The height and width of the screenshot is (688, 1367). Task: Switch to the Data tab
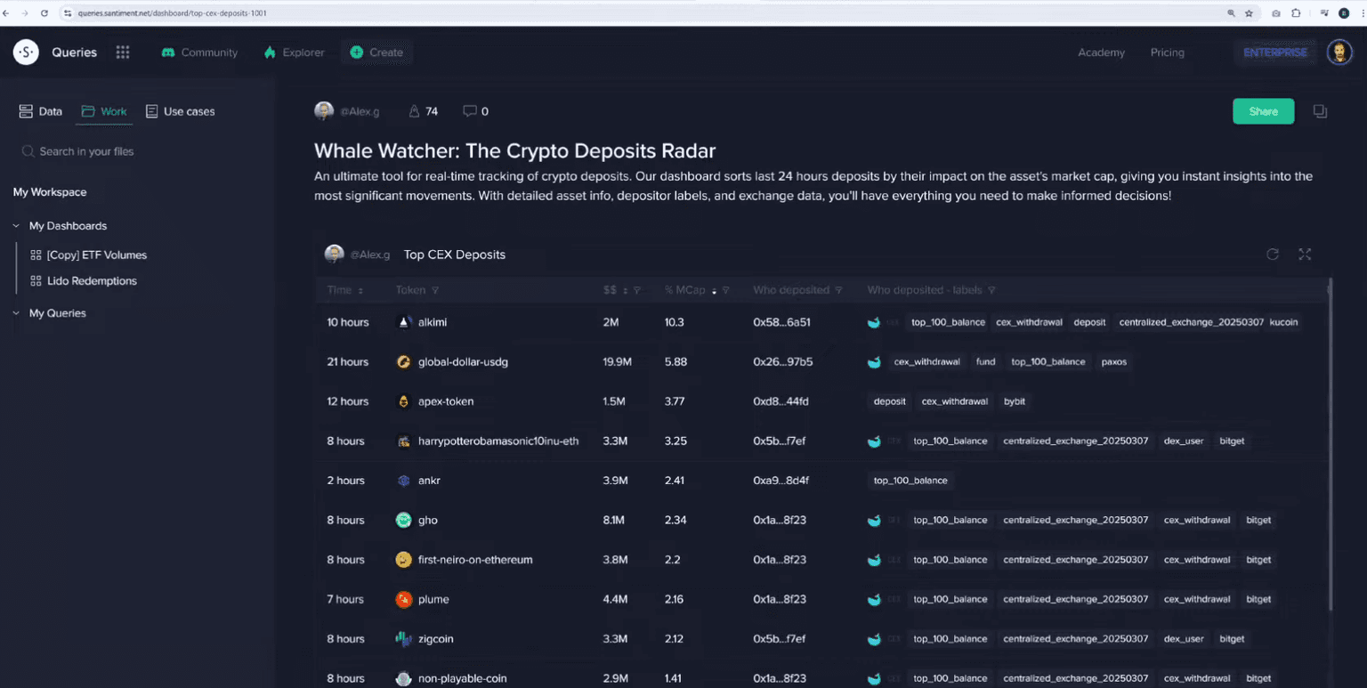pyautogui.click(x=41, y=111)
